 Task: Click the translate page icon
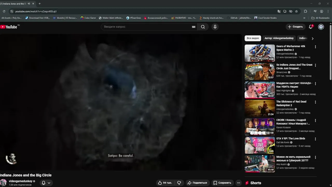pyautogui.click(x=279, y=11)
